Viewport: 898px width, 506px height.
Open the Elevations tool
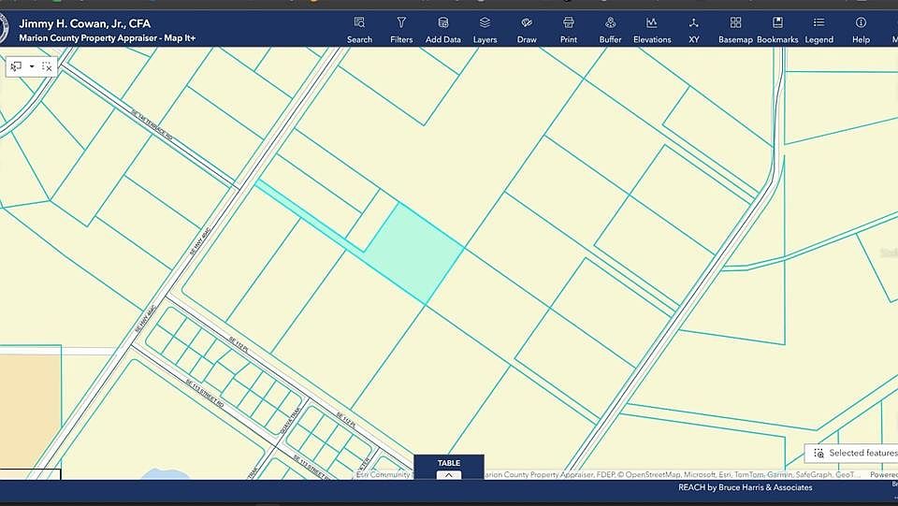(x=652, y=28)
